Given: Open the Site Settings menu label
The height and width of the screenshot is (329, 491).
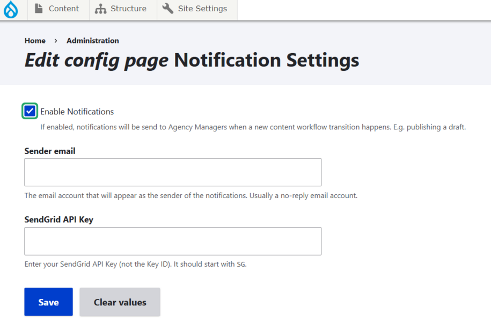Looking at the screenshot, I should pyautogui.click(x=202, y=9).
